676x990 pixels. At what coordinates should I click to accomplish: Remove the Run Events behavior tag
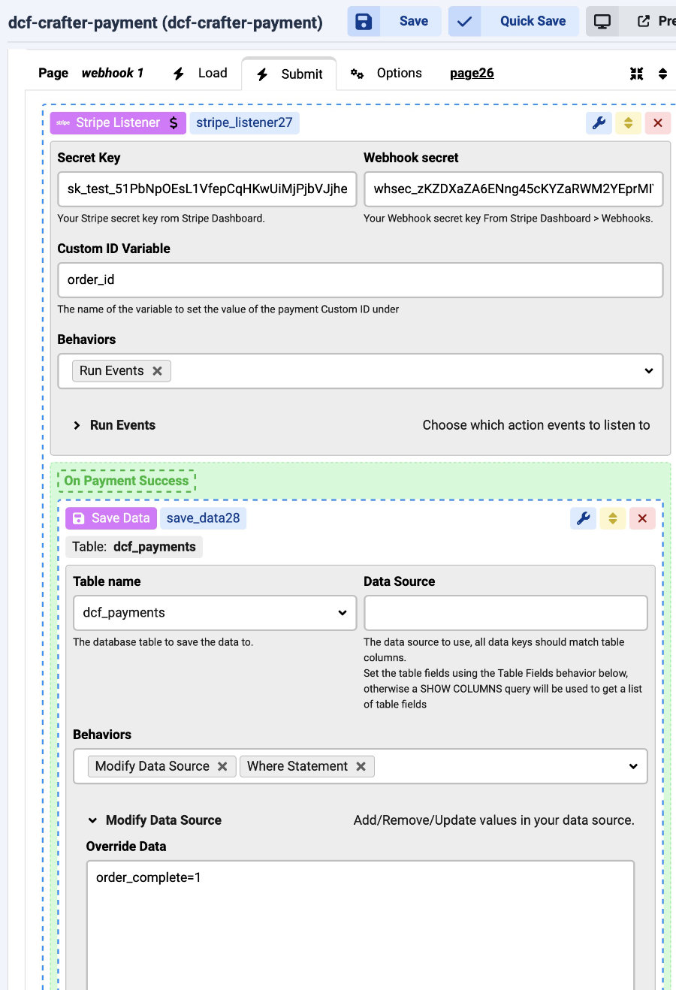click(157, 371)
